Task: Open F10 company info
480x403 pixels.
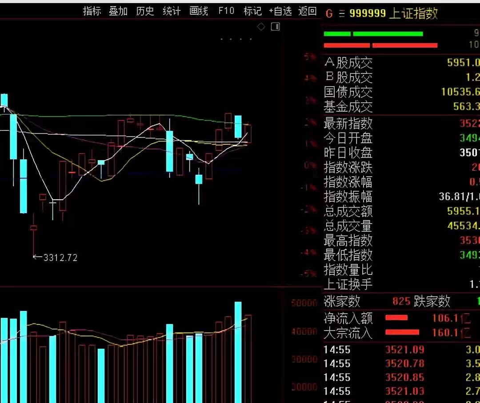Action: [226, 11]
